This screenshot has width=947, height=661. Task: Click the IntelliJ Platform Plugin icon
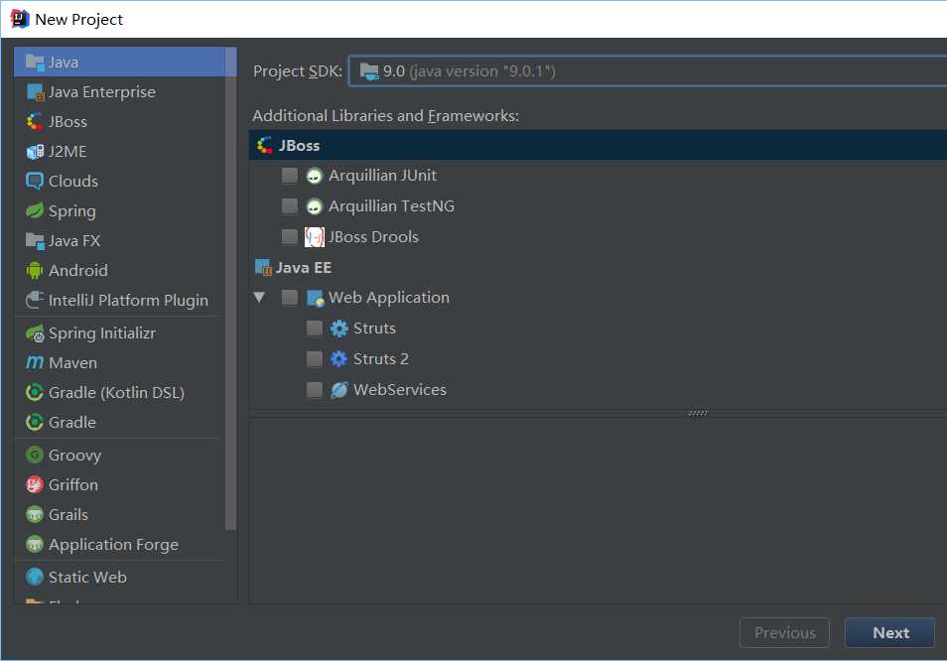coord(35,300)
